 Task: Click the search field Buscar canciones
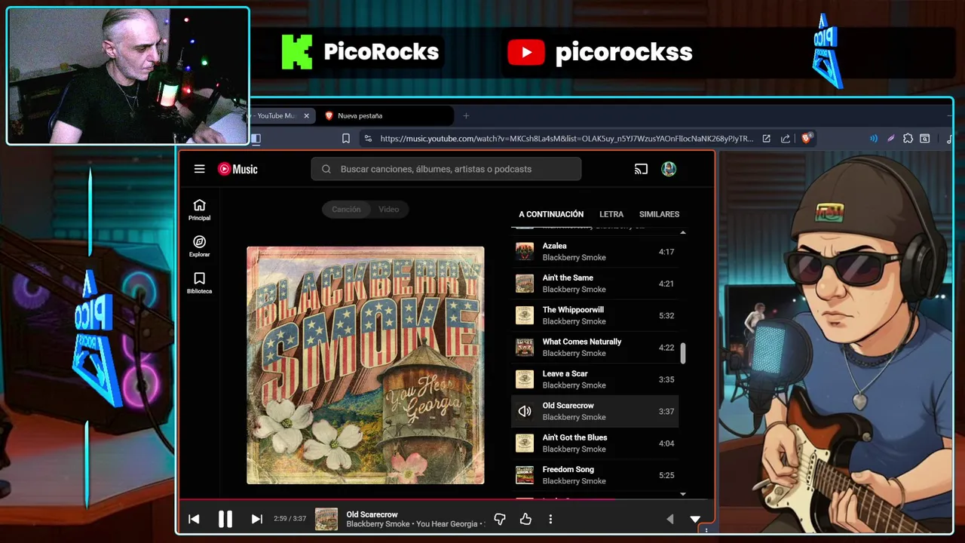pos(446,169)
